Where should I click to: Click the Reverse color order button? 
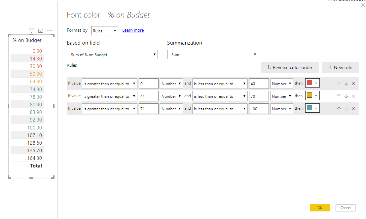290,67
